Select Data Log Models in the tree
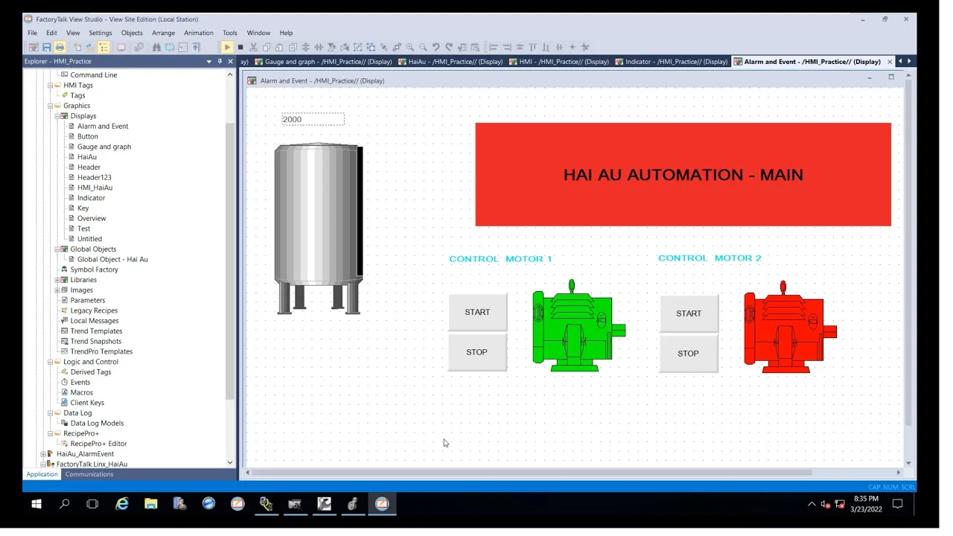Screen dimensions: 953x536 [x=97, y=424]
